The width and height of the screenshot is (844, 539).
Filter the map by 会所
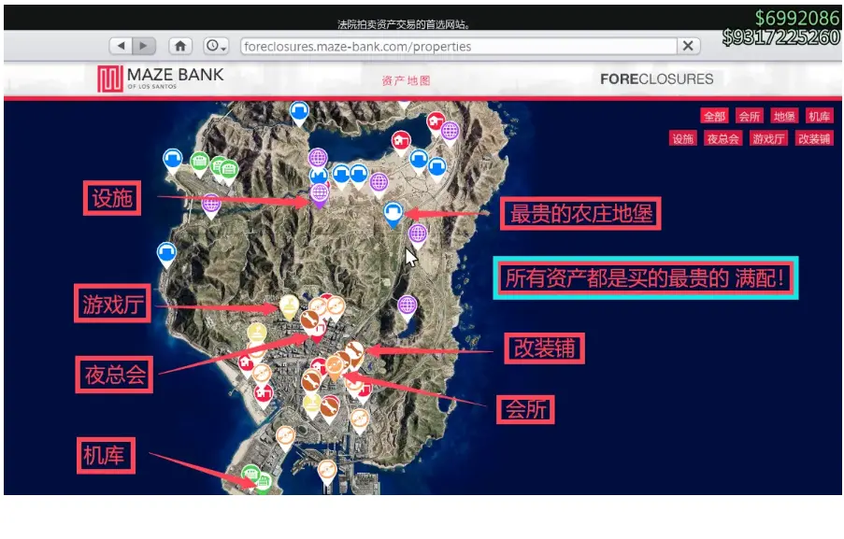point(749,116)
